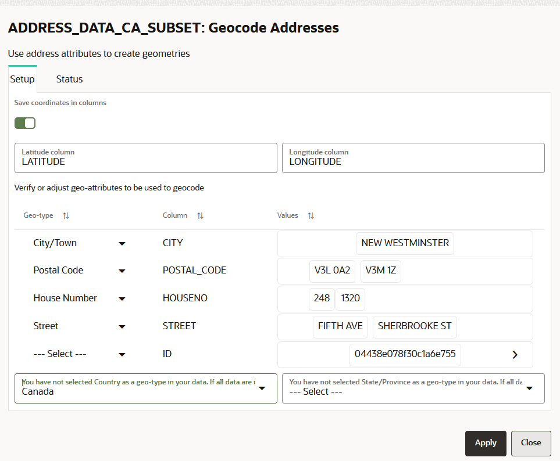Sort the table by Geo-type
The image size is (560, 461).
[x=66, y=215]
